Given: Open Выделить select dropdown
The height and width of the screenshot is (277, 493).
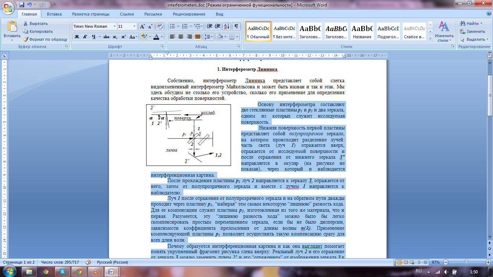Looking at the screenshot, I should pos(475,39).
